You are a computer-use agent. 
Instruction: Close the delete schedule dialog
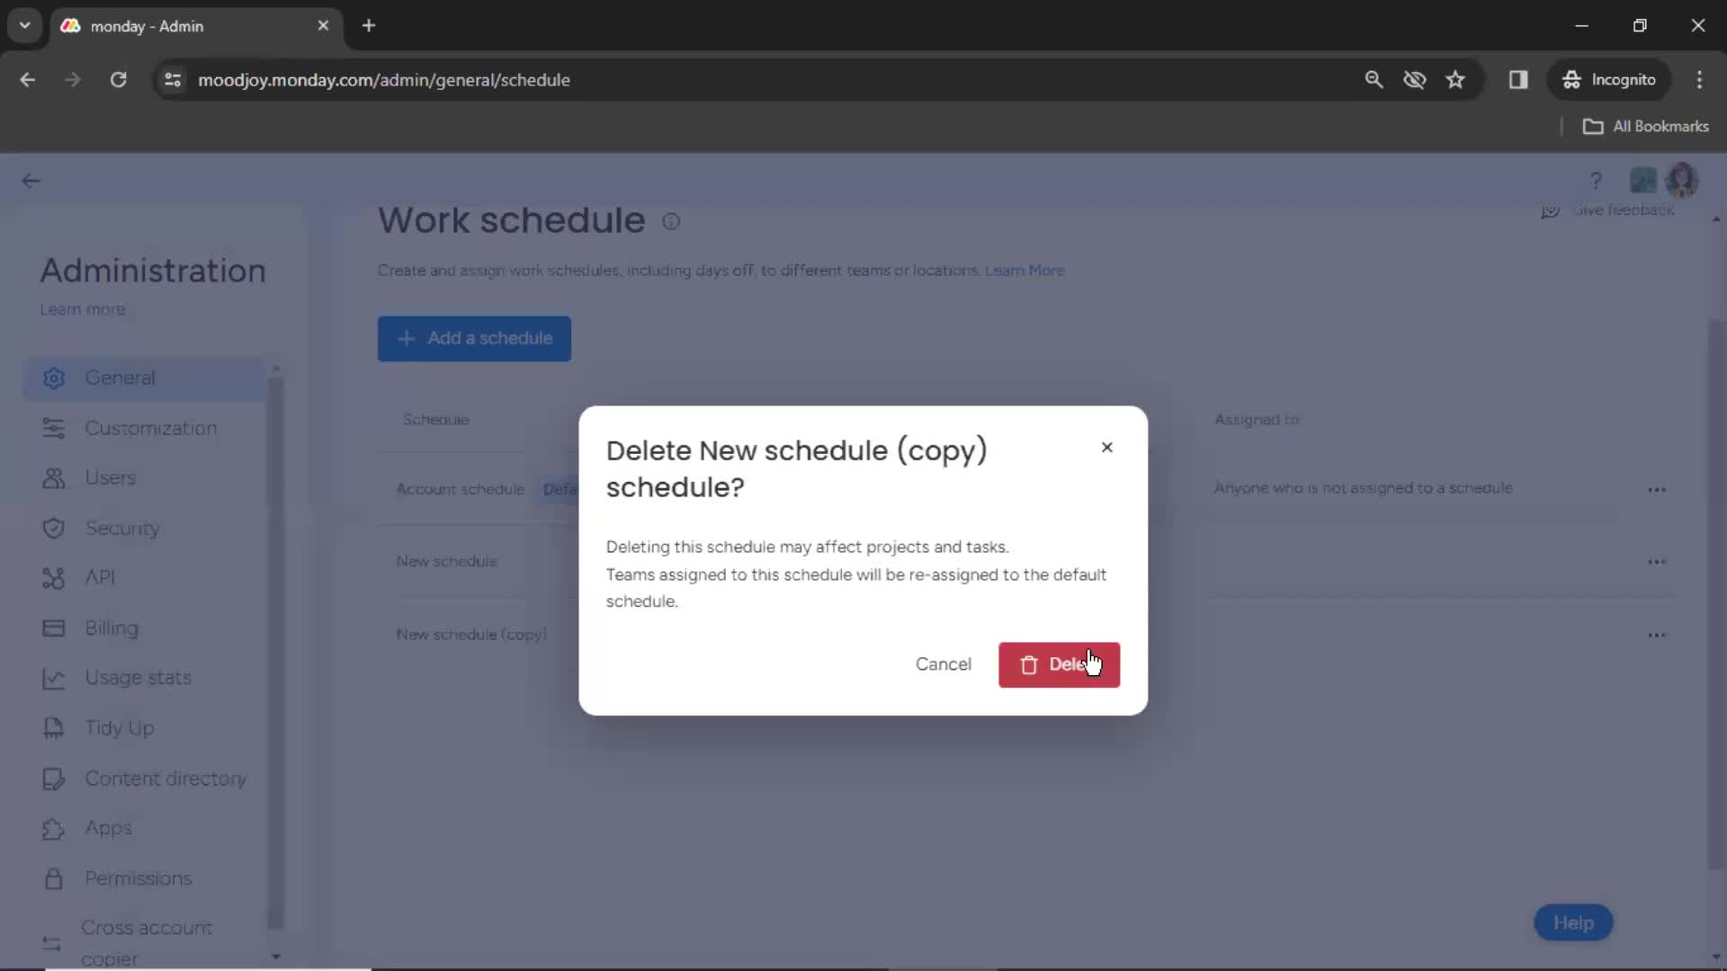pos(1106,447)
